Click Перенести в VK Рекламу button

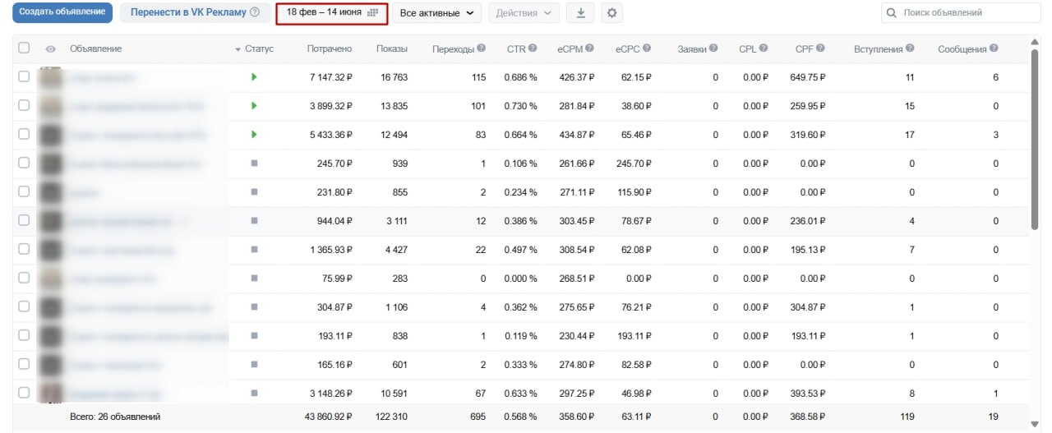pyautogui.click(x=195, y=12)
